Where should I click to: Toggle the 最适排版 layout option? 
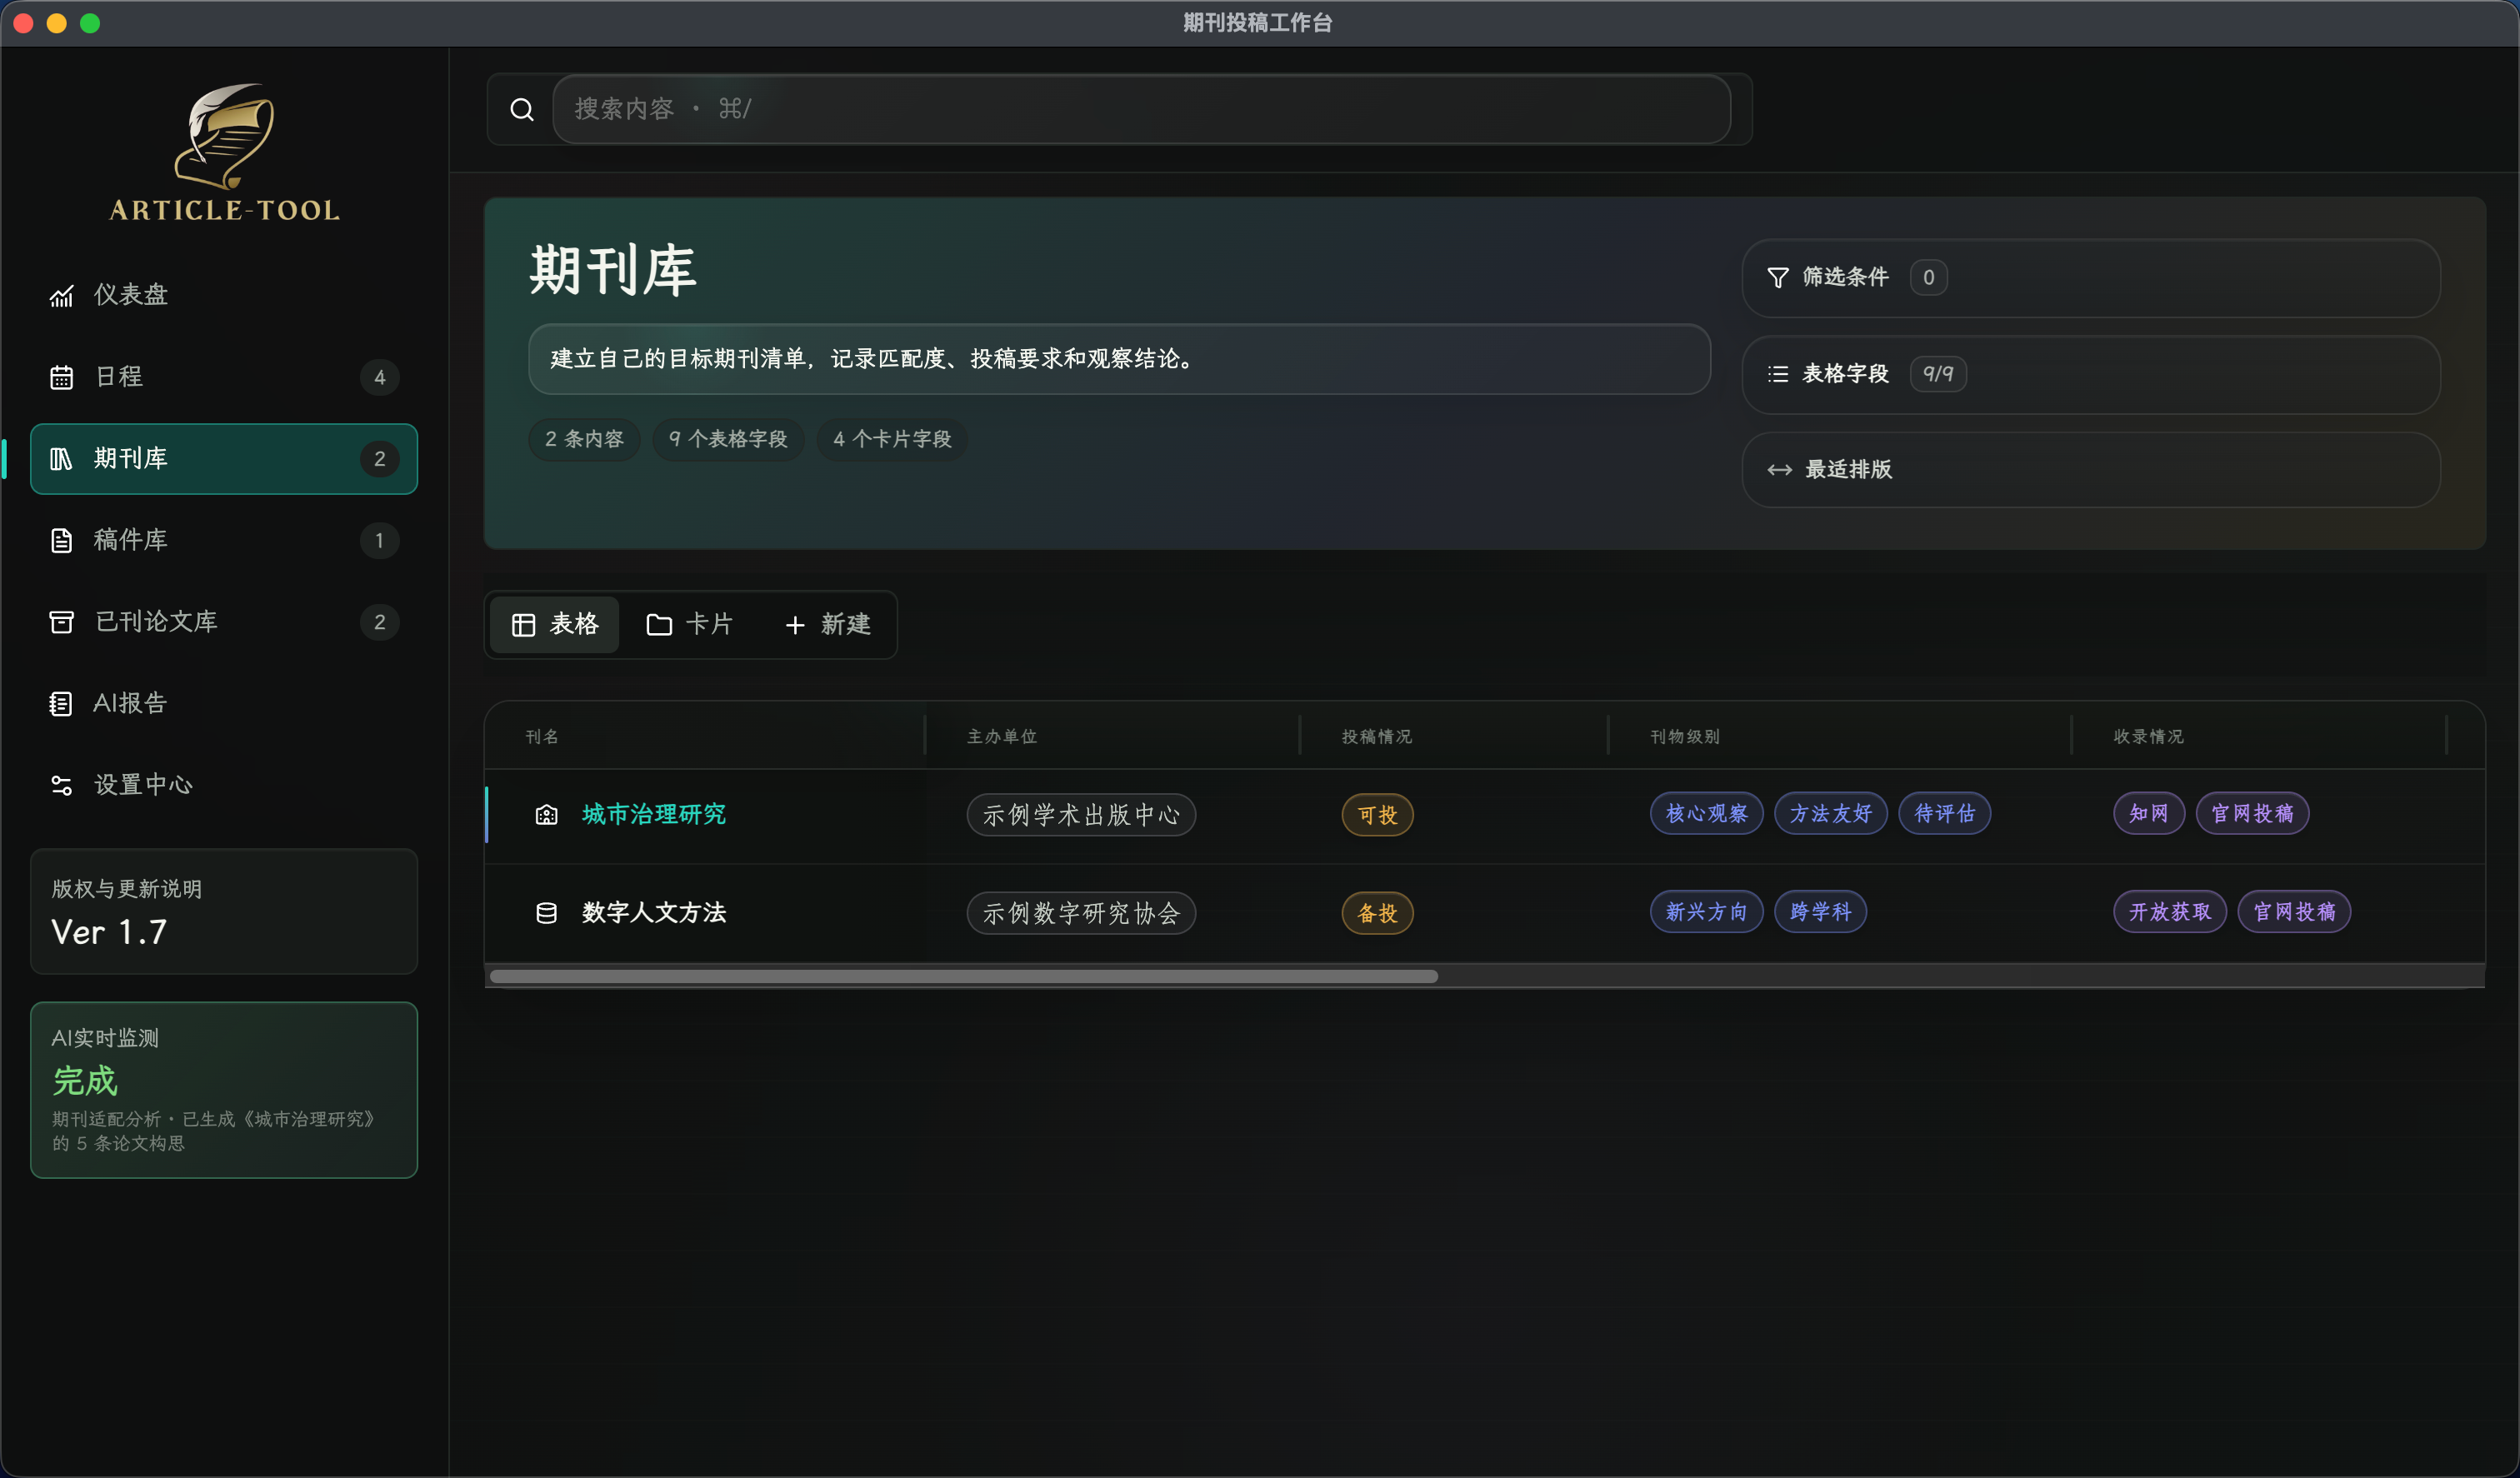click(2090, 470)
